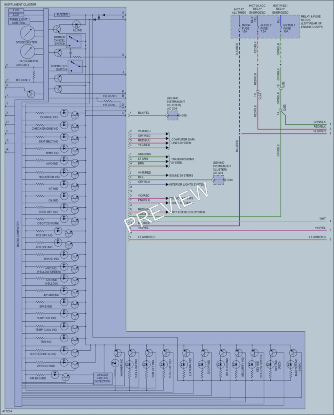Select the tripmeter switch symbol

pos(75,67)
